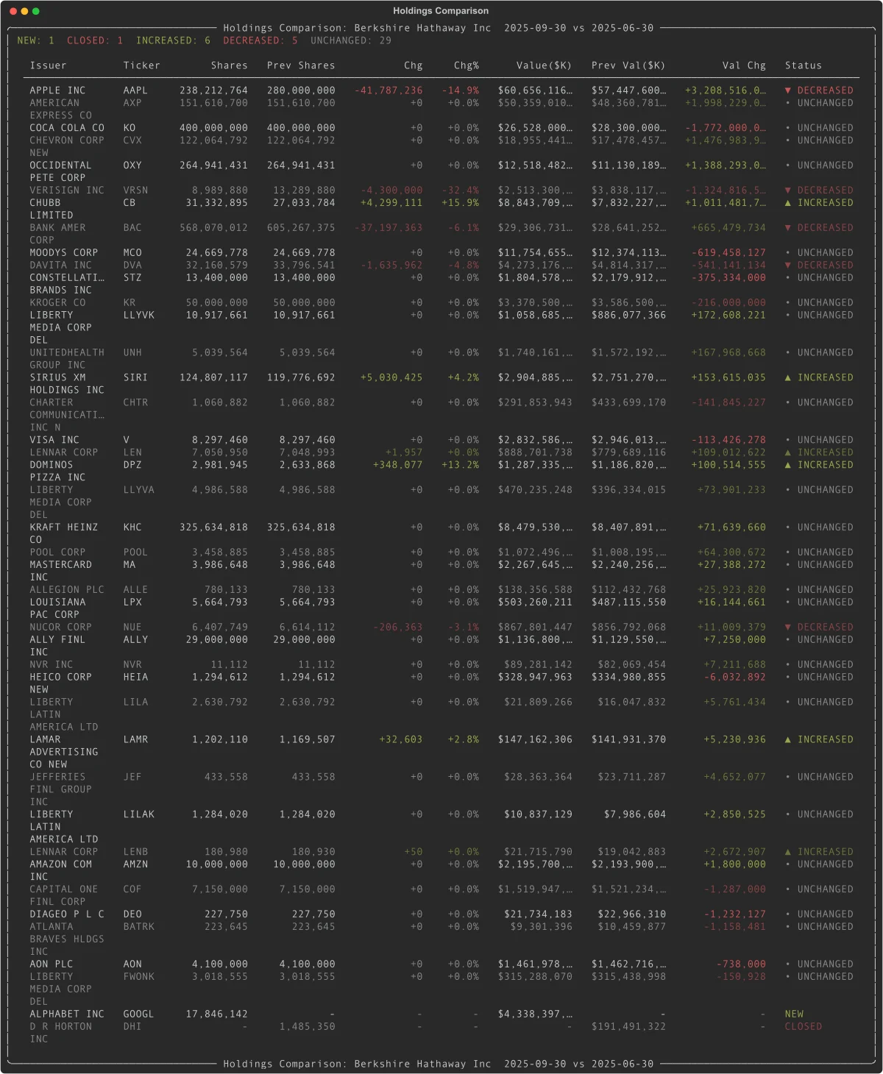Select the LILAK ticker cell
Viewport: 883px width, 1074px height.
138,816
